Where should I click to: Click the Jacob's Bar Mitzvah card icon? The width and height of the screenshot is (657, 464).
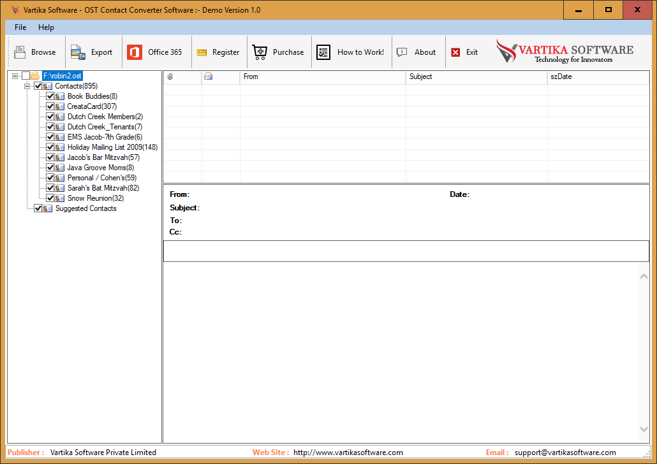tap(59, 157)
